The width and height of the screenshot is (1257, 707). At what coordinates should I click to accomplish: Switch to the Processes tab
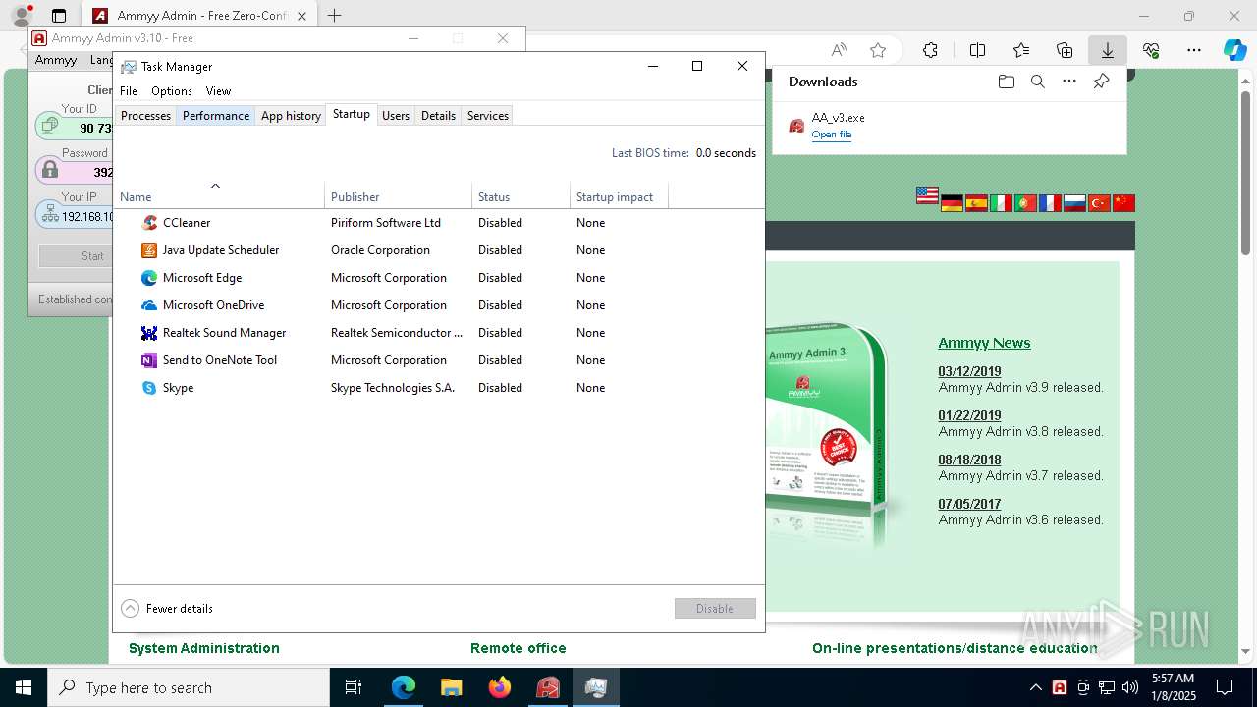(x=145, y=116)
